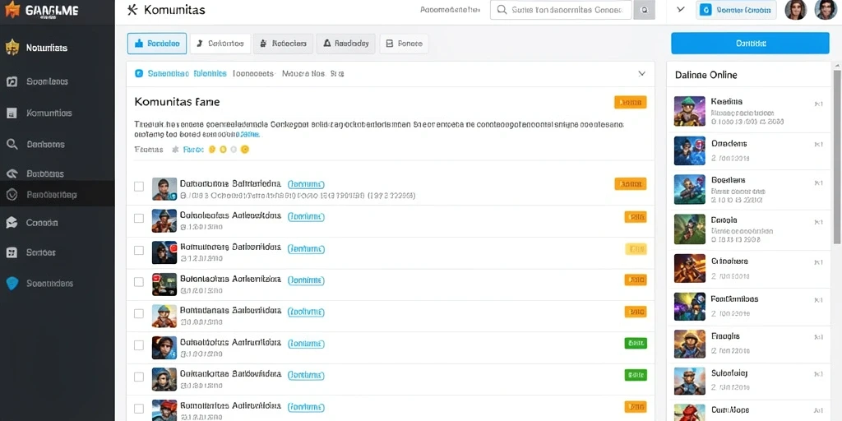Tick the checkbox of the sixth list row
842x421 pixels.
coord(138,345)
